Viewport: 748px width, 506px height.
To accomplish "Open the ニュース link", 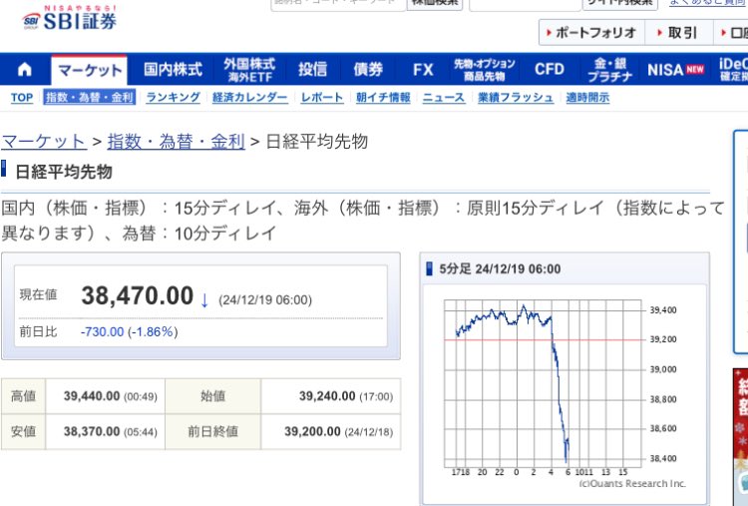I will pyautogui.click(x=444, y=98).
